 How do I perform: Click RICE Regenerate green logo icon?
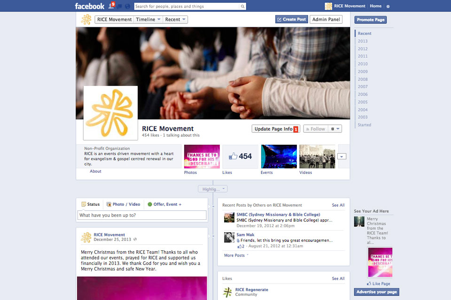(x=227, y=292)
